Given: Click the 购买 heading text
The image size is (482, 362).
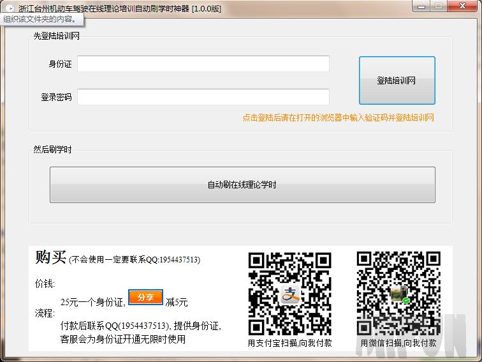Looking at the screenshot, I should click(51, 257).
